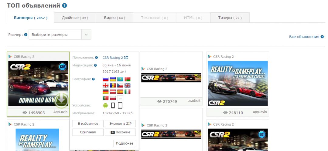Click the Экспорт в ZIP button
This screenshot has width=328, height=151.
(120, 124)
